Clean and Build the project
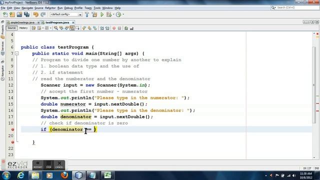 (94, 14)
